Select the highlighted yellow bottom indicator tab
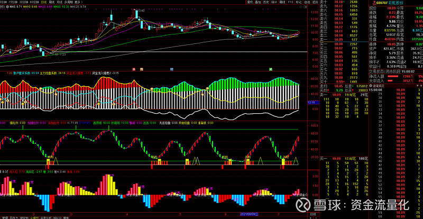Image resolution: width=423 pixels, height=219 pixels. (x=34, y=217)
